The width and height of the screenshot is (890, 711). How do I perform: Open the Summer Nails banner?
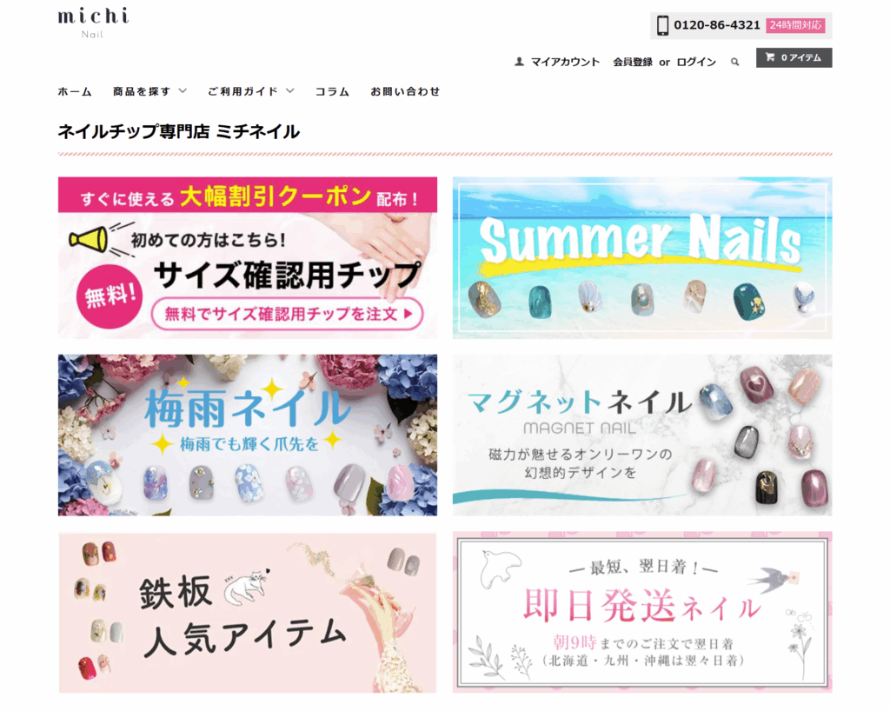pos(642,257)
